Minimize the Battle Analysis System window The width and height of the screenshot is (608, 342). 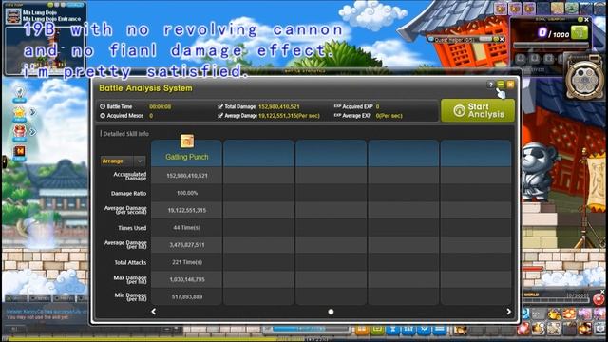501,85
